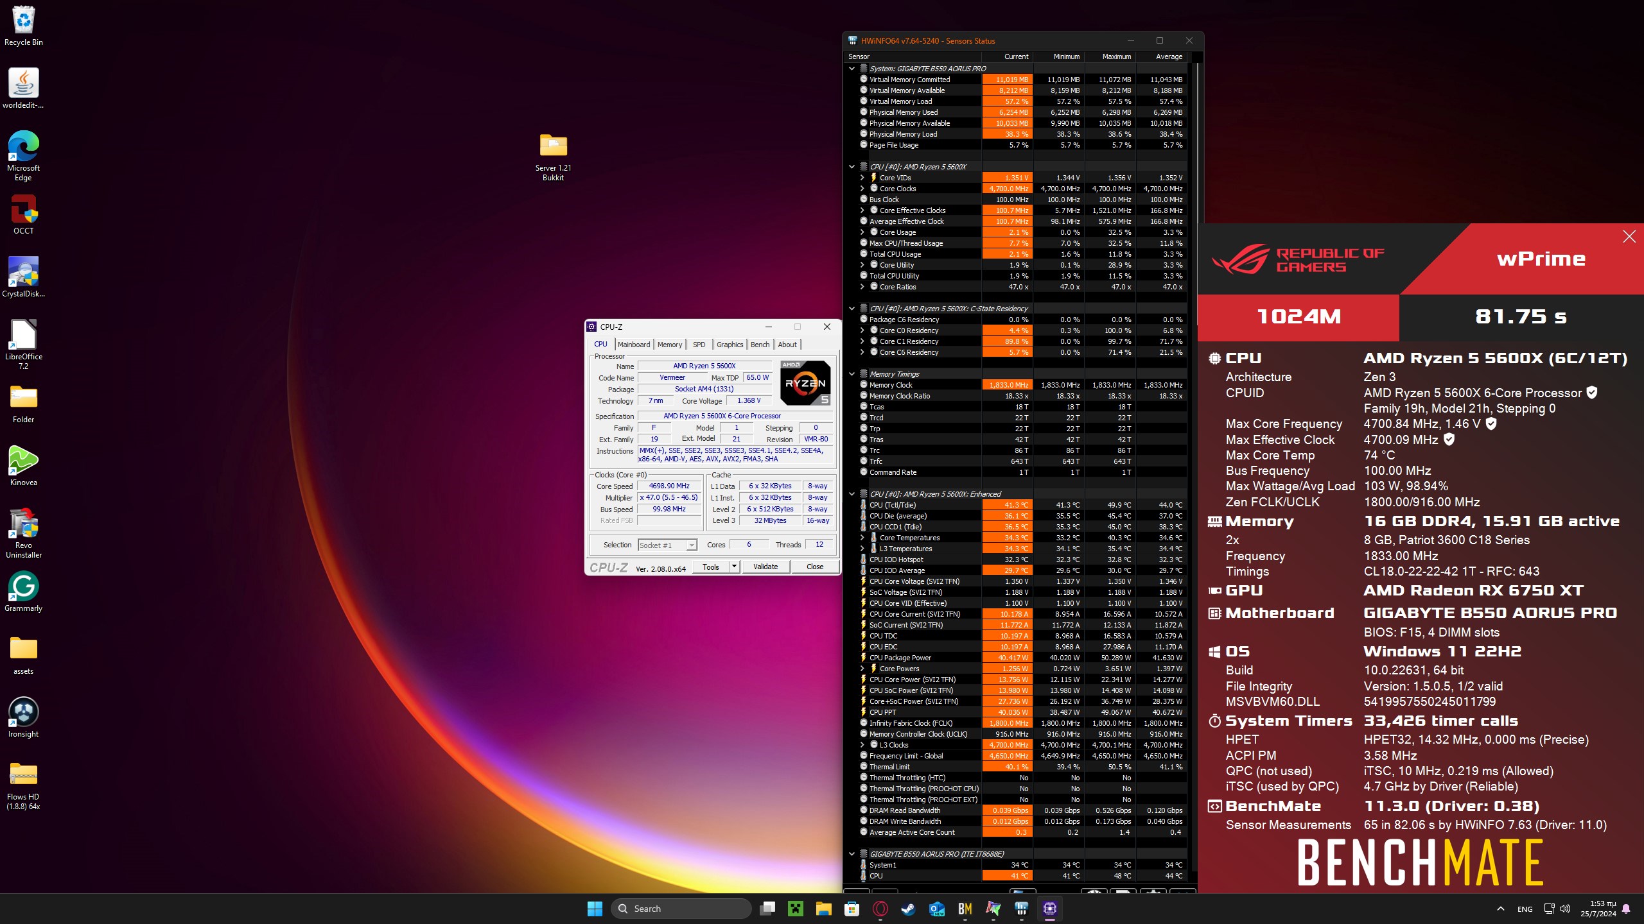The image size is (1644, 924).
Task: Expand the Core Clocks row in HWiNFO
Action: click(x=862, y=189)
